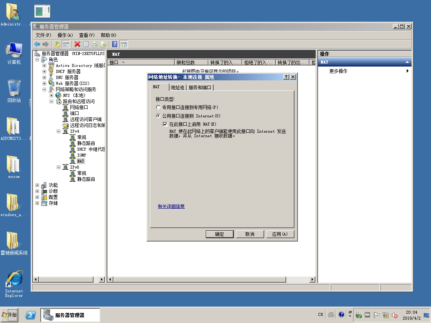Collapse the IPv4 tree node
This screenshot has height=323, width=431.
pos(59,131)
